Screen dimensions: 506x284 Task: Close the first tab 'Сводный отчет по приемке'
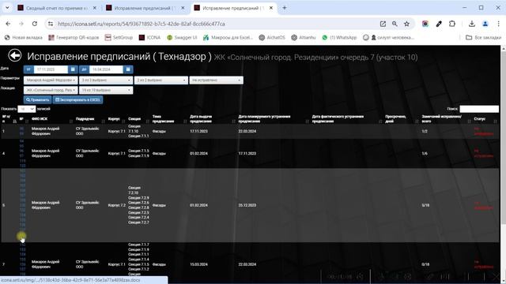pos(95,8)
